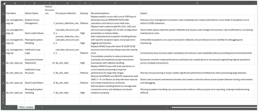Click the next sheet navigation arrow
Viewport: 259px width, 112px height.
[x=10, y=107]
